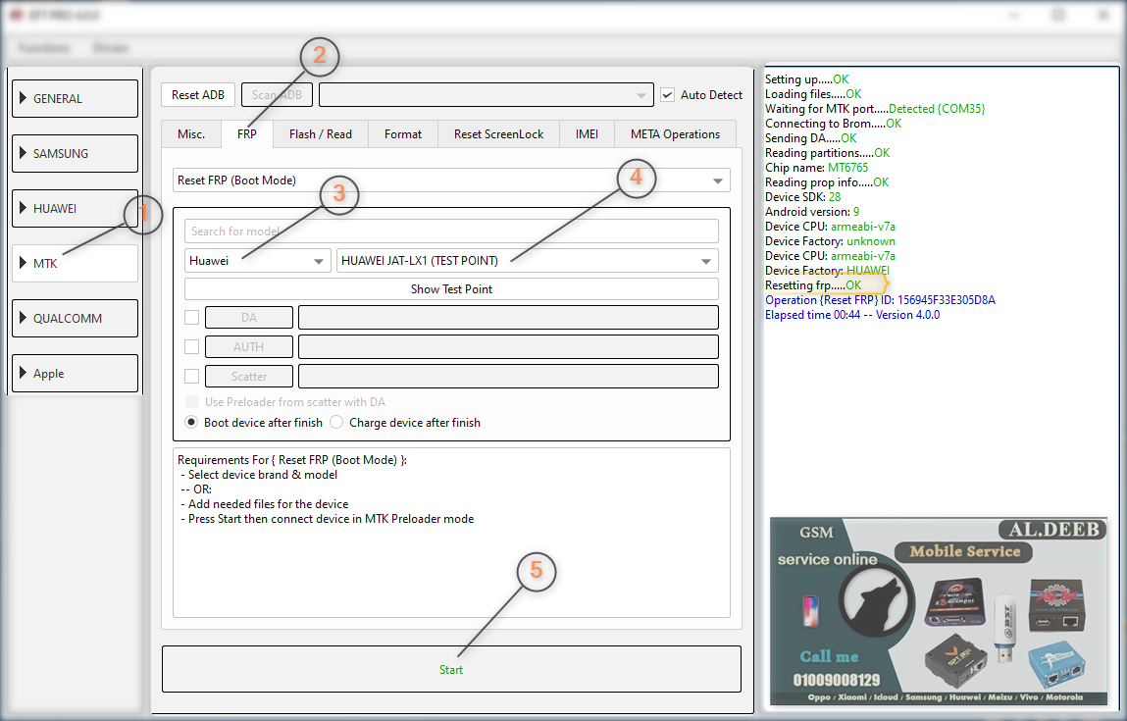Click the Show Test Point button

tap(451, 289)
